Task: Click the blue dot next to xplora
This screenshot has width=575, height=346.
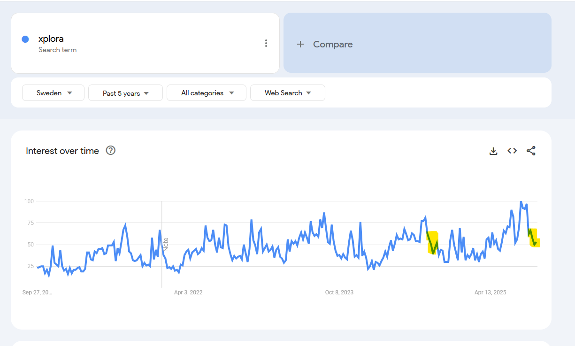Action: (x=25, y=39)
